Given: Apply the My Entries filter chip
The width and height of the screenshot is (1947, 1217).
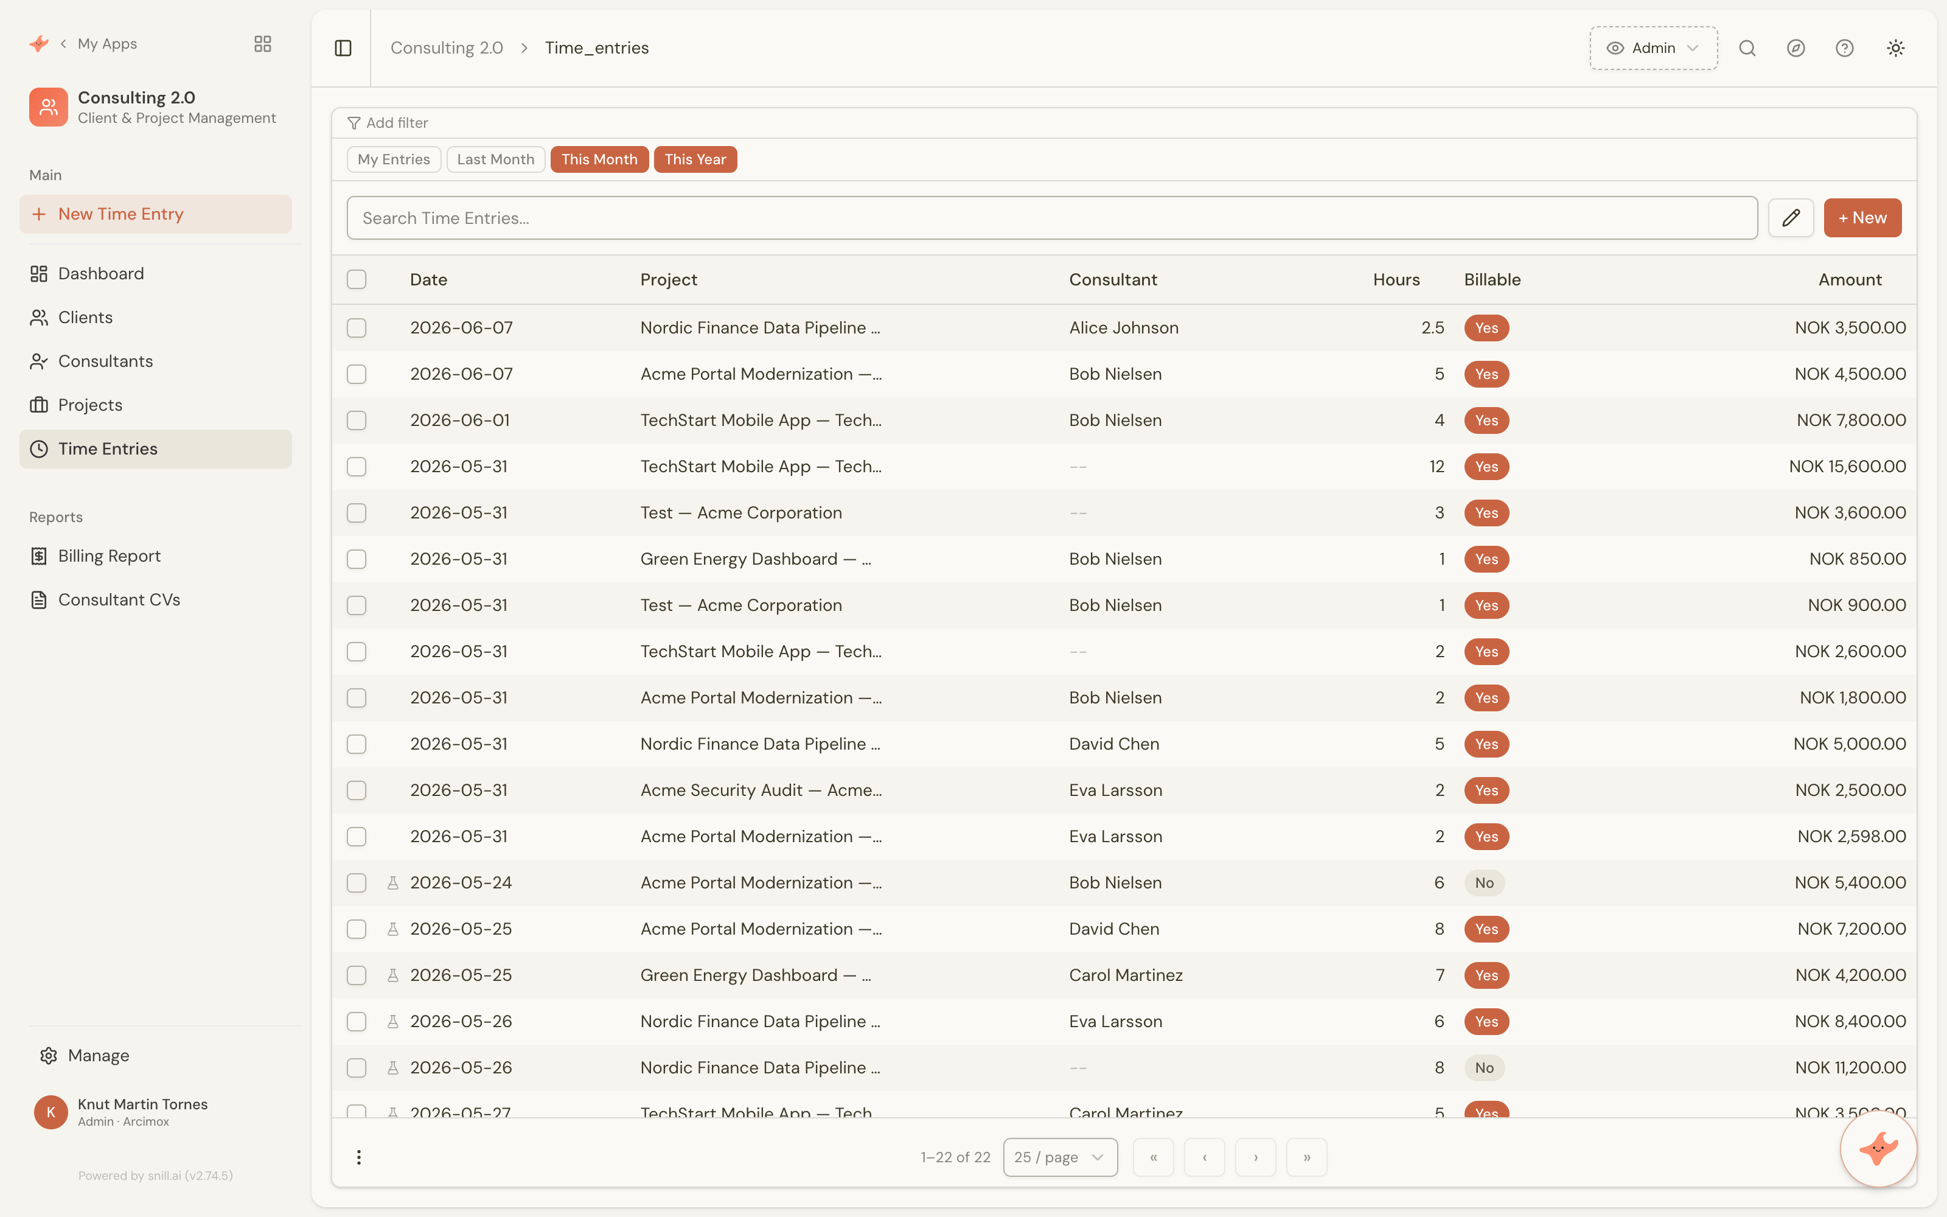Looking at the screenshot, I should point(394,159).
